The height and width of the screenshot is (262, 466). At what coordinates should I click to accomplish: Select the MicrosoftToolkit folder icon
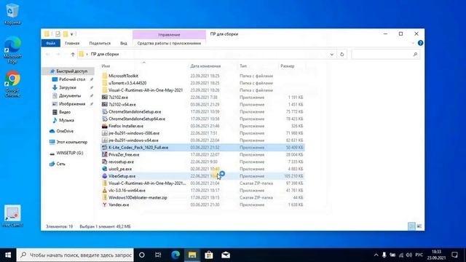105,76
